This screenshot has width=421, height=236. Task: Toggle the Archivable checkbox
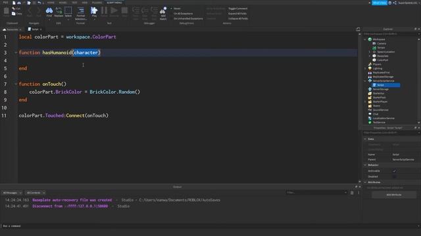(394, 171)
